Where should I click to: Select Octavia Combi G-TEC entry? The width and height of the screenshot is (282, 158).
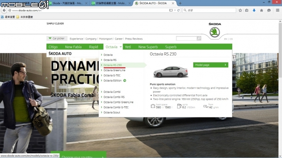116,107
